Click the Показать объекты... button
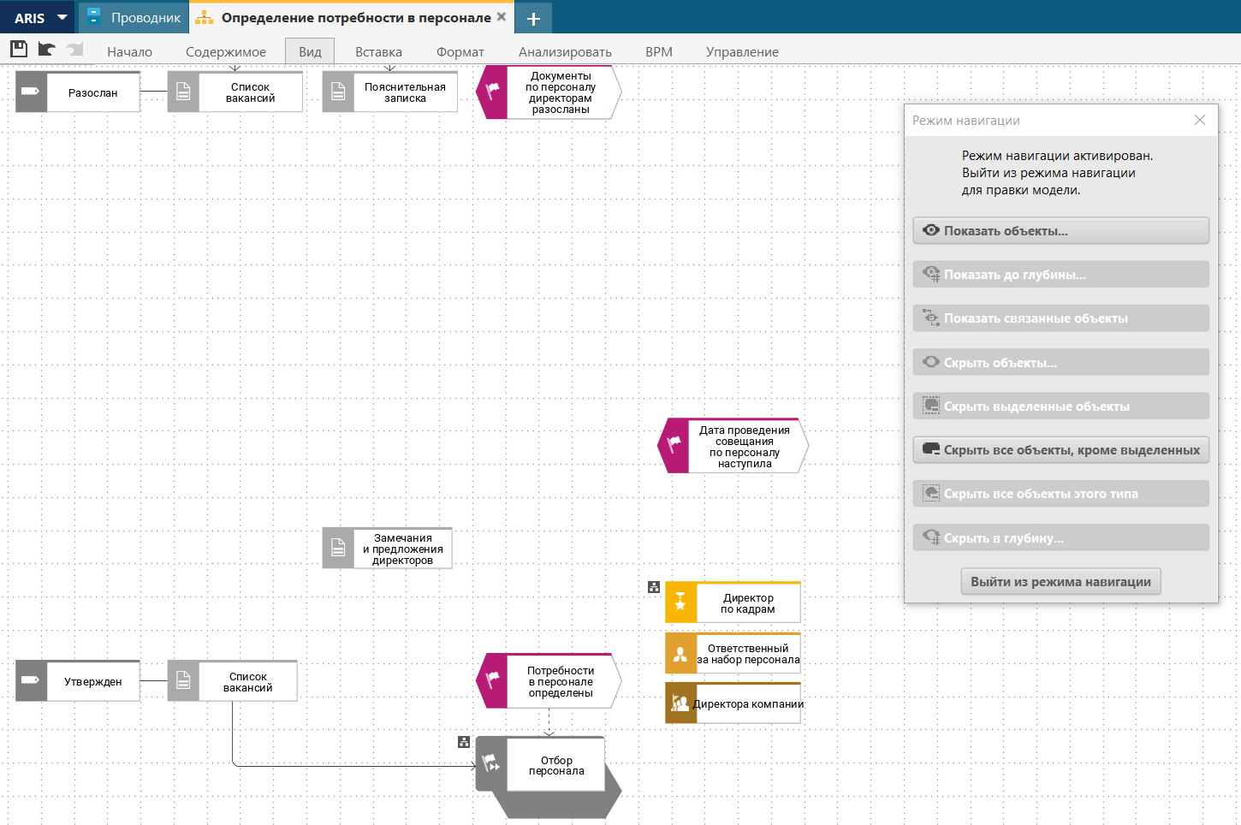The image size is (1241, 825). [x=1061, y=230]
